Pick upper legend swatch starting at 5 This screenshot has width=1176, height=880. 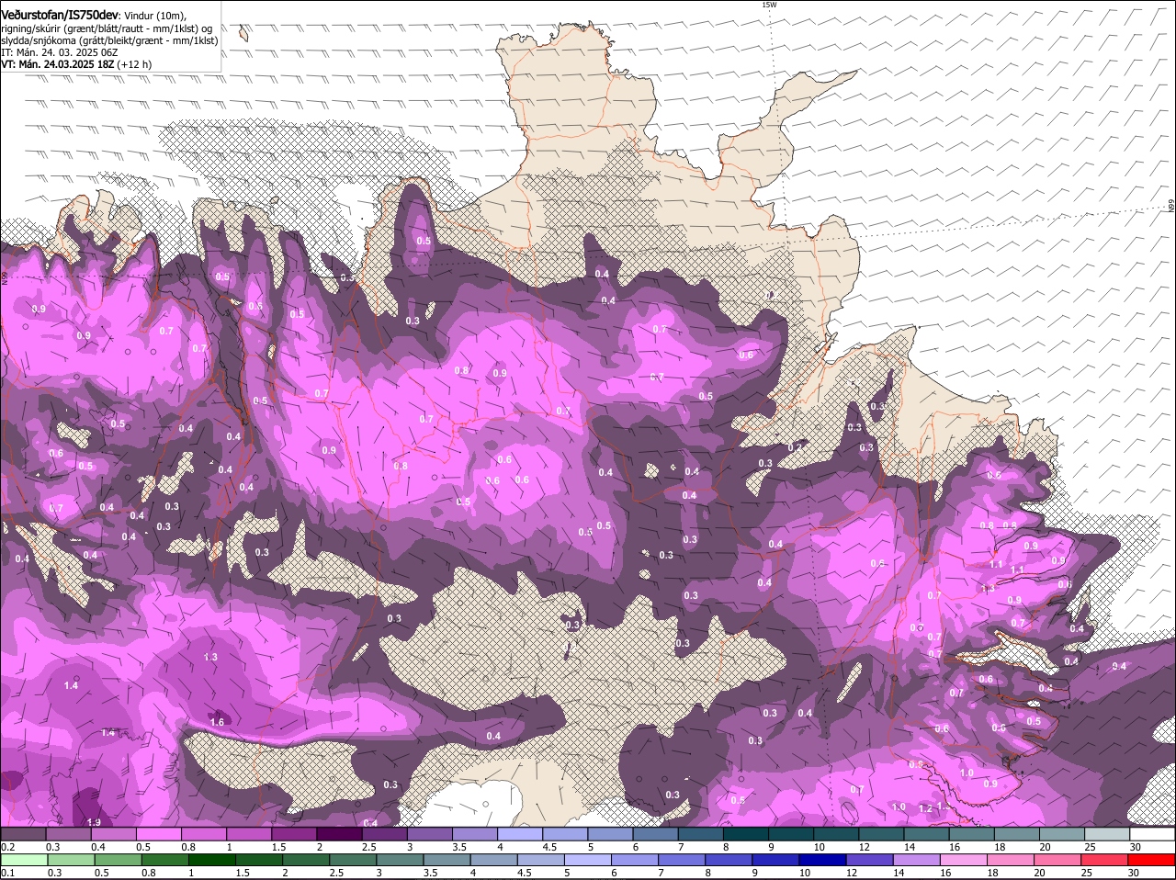point(609,834)
